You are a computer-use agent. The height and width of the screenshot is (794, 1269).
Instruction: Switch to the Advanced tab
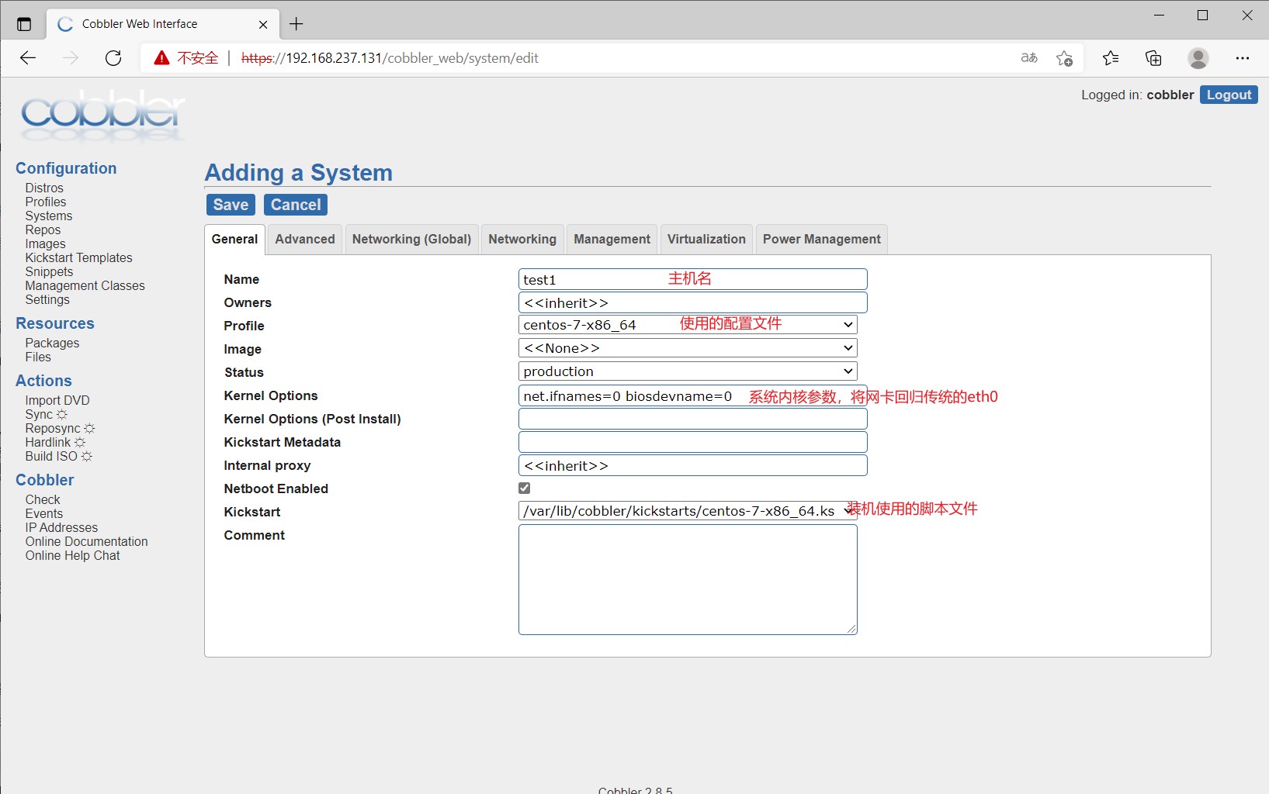coord(305,240)
